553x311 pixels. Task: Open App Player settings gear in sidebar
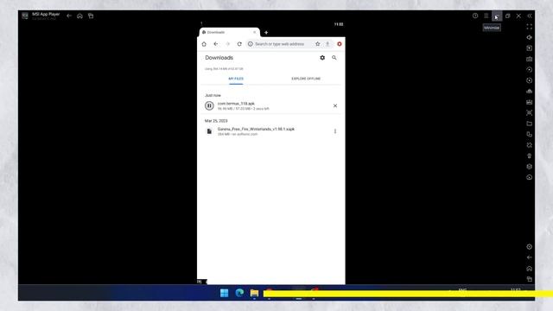[x=530, y=247]
